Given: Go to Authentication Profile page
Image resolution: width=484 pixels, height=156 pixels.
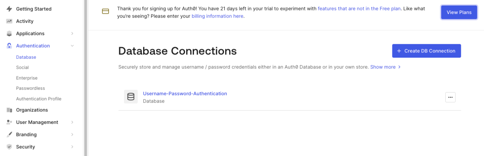Looking at the screenshot, I should click(39, 99).
